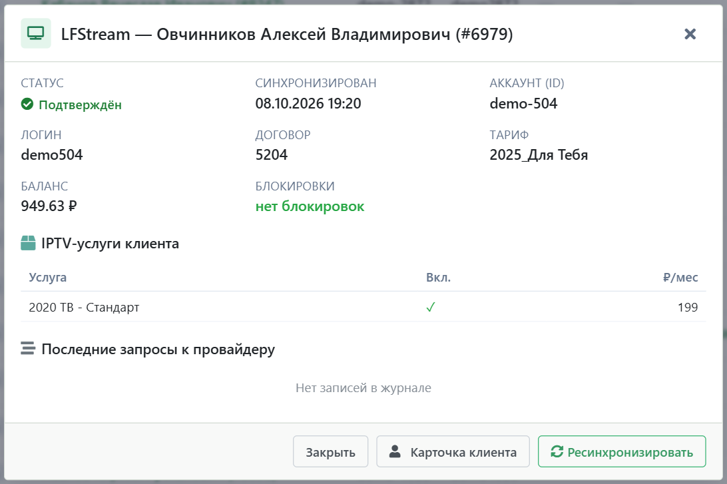
Task: Click the ₽/мес column header
Action: [x=680, y=277]
